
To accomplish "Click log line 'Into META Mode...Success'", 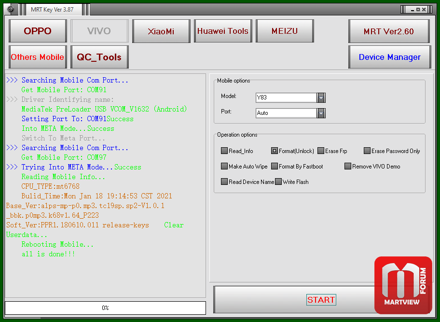I will click(68, 128).
